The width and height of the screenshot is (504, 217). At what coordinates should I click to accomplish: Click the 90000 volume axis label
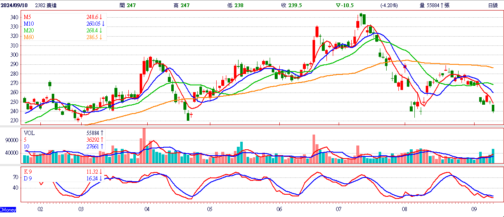pyautogui.click(x=11, y=140)
